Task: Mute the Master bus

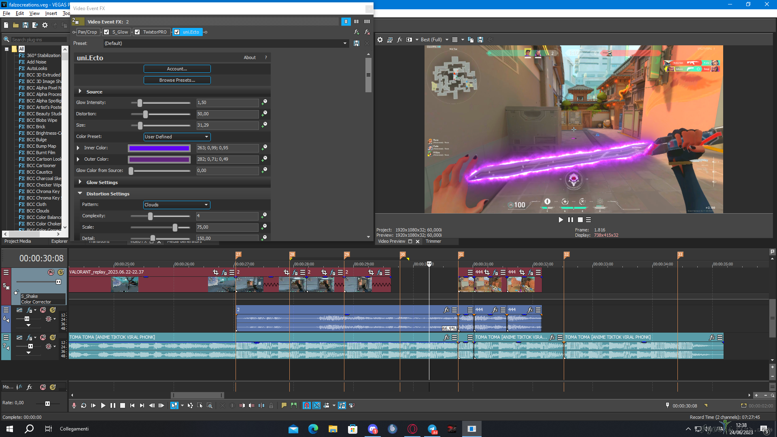Action: (x=43, y=387)
